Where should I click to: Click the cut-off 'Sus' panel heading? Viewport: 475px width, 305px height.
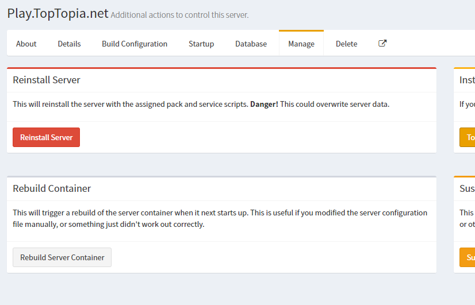tap(466, 188)
